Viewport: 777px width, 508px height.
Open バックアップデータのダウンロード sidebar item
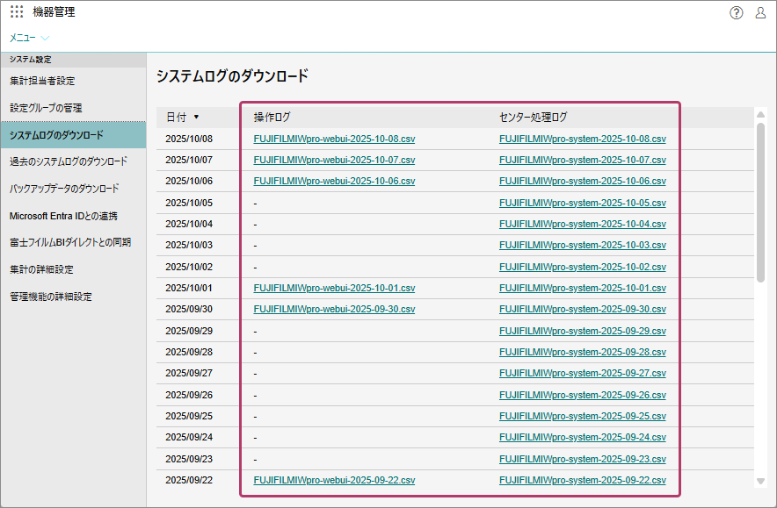(x=64, y=189)
